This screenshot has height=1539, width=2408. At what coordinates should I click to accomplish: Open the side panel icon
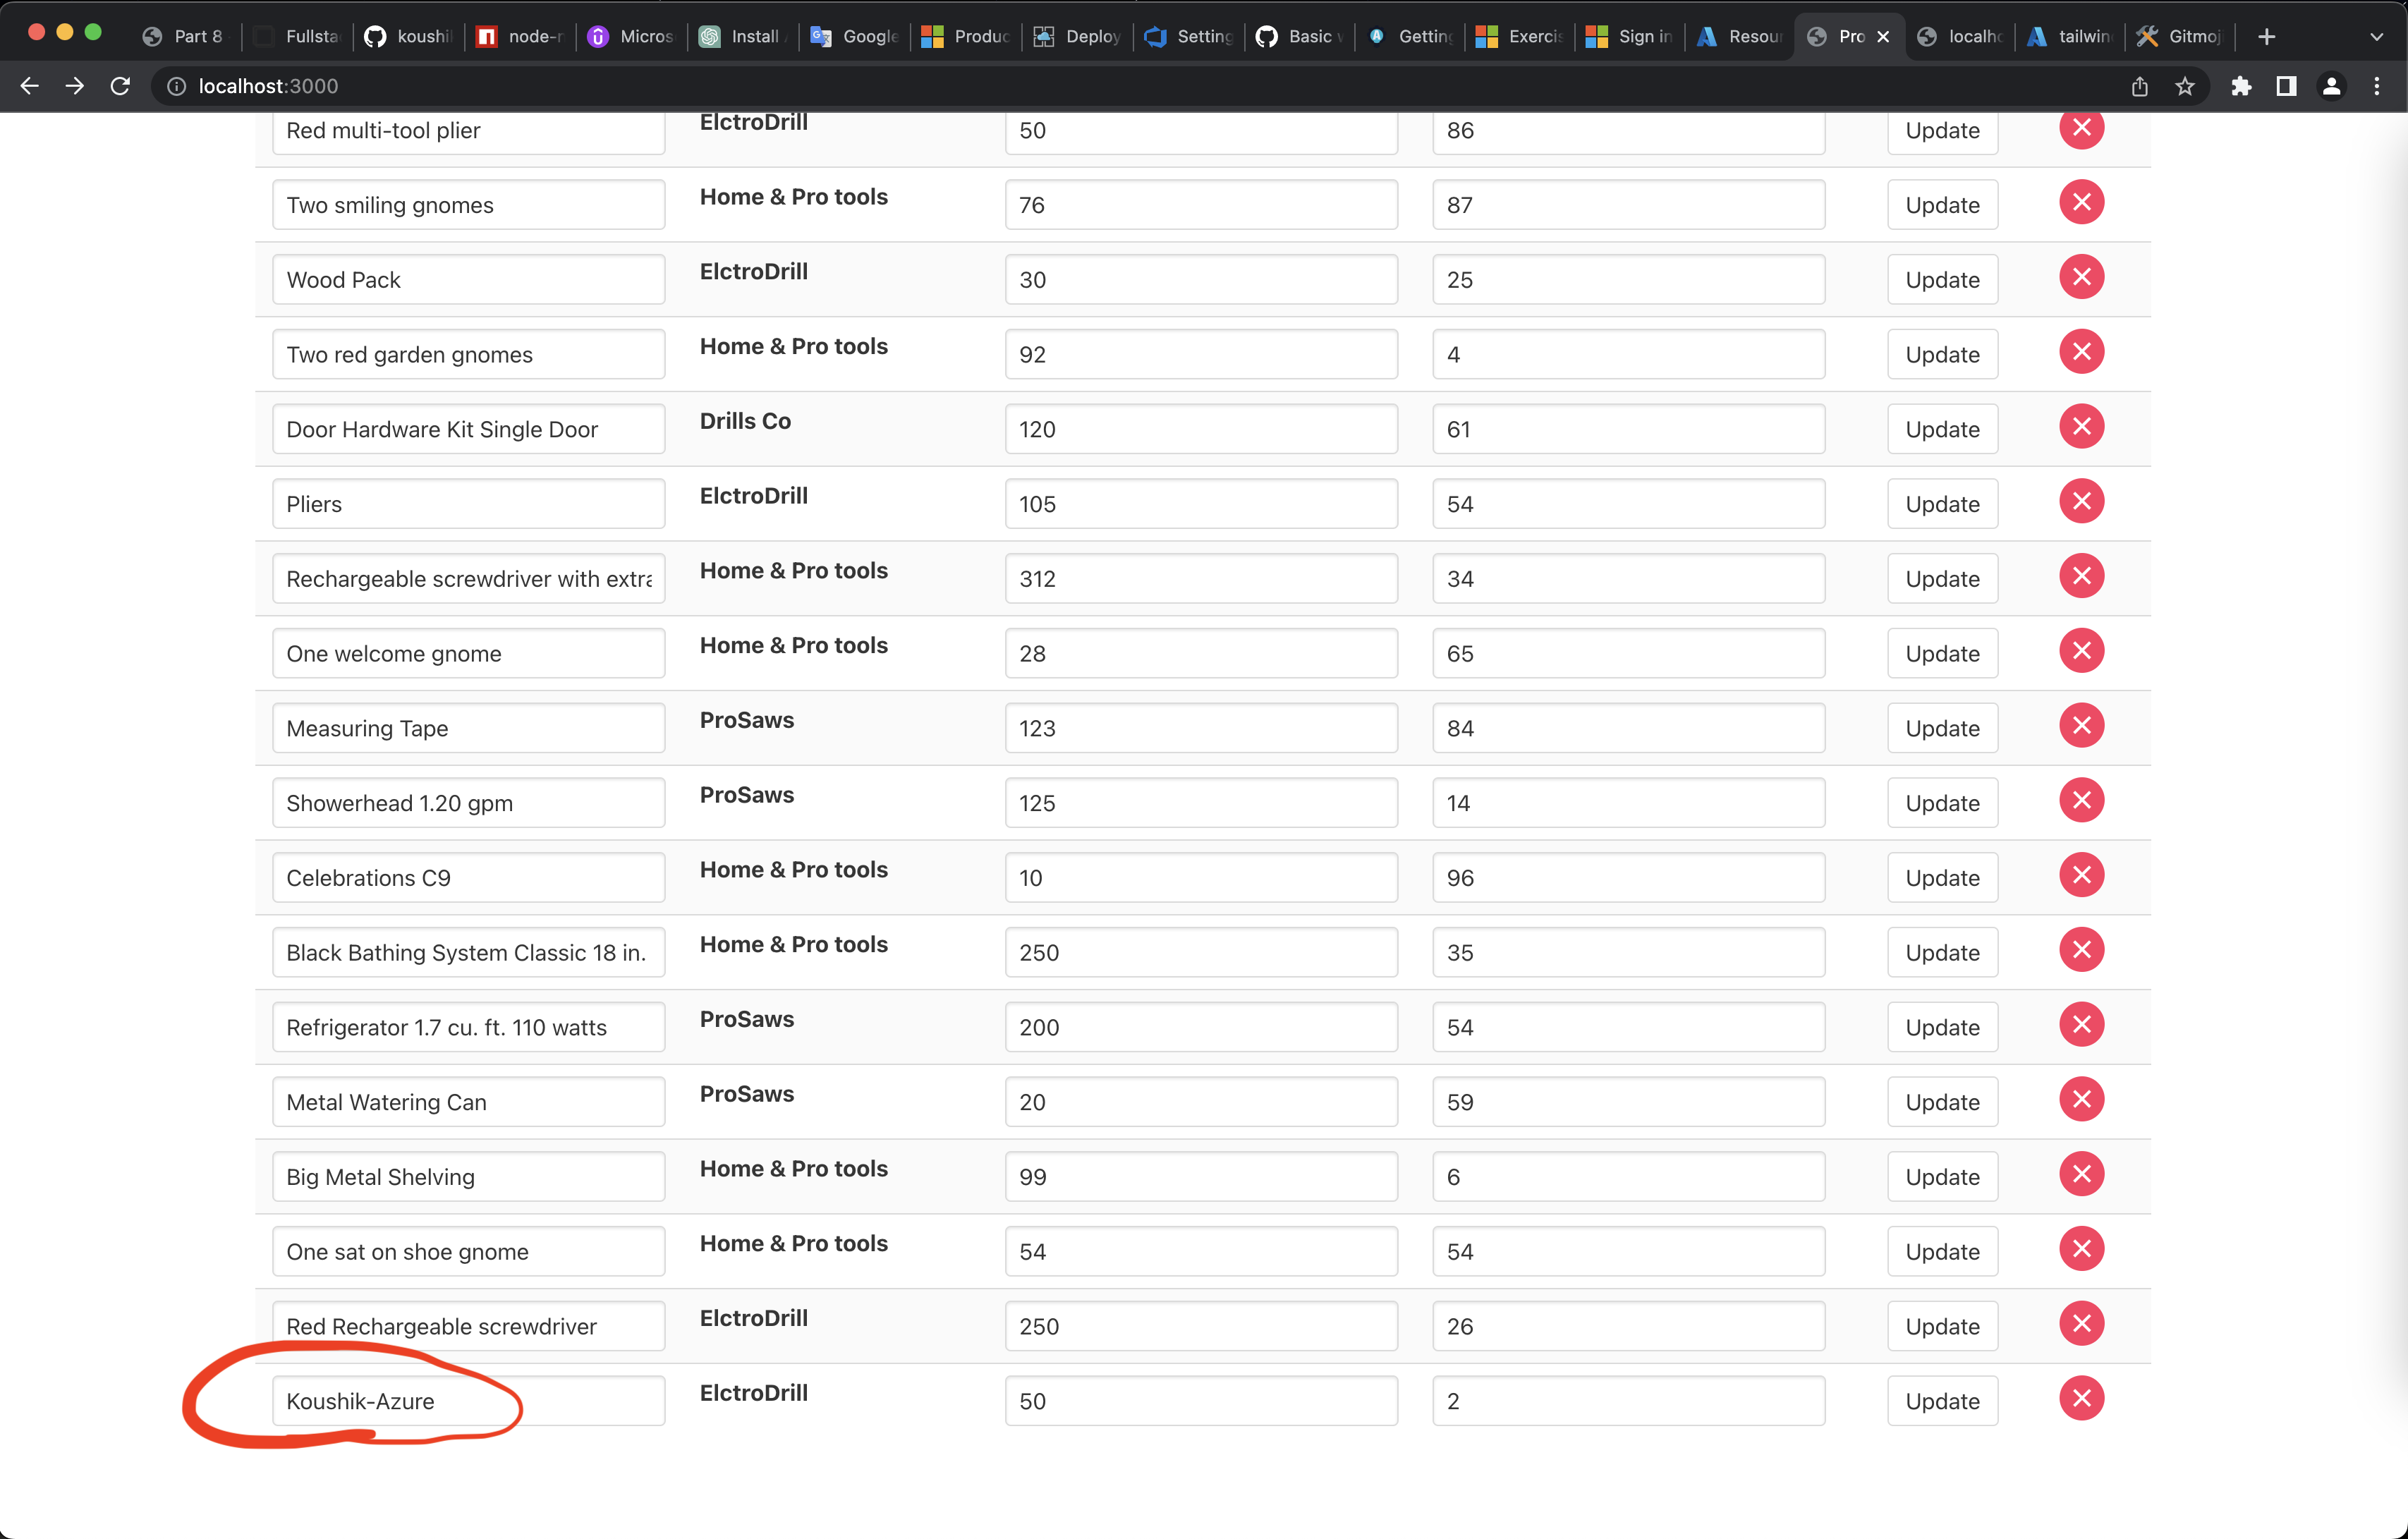(x=2286, y=86)
